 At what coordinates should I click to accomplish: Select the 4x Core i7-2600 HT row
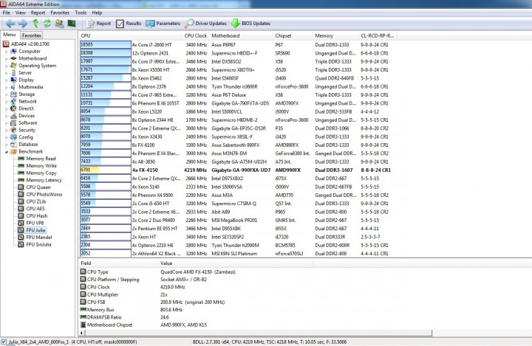point(237,45)
